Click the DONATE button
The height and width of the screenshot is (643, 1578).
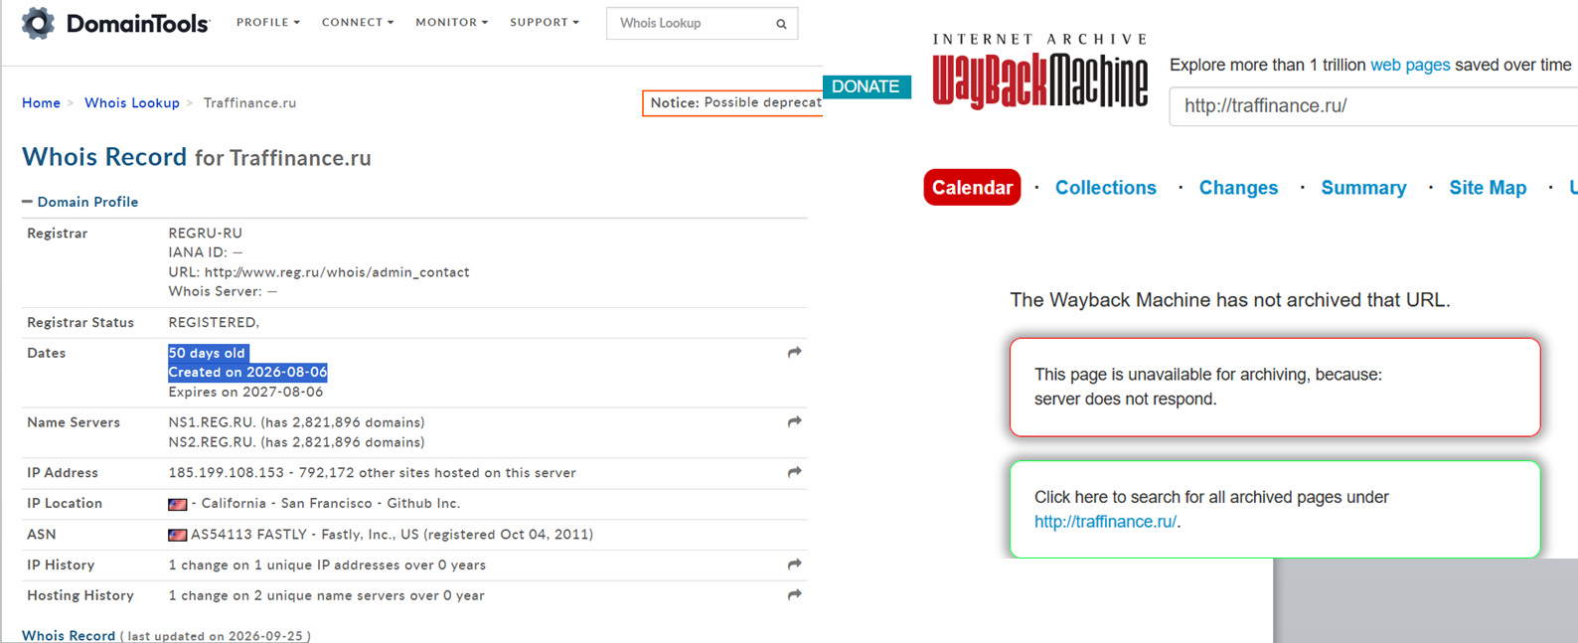pyautogui.click(x=866, y=86)
